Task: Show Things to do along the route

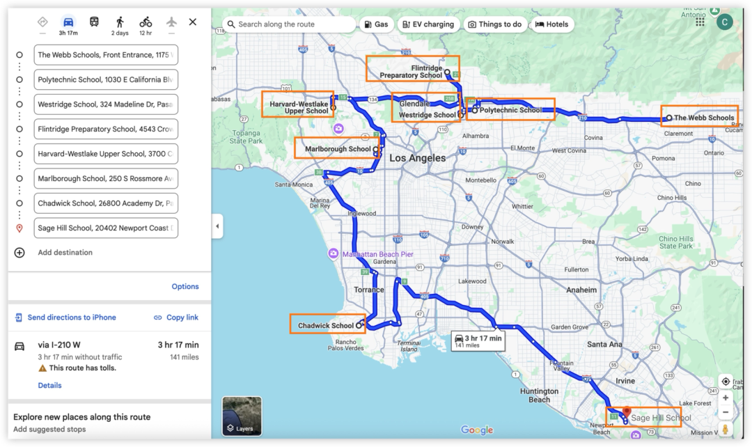Action: coord(495,24)
